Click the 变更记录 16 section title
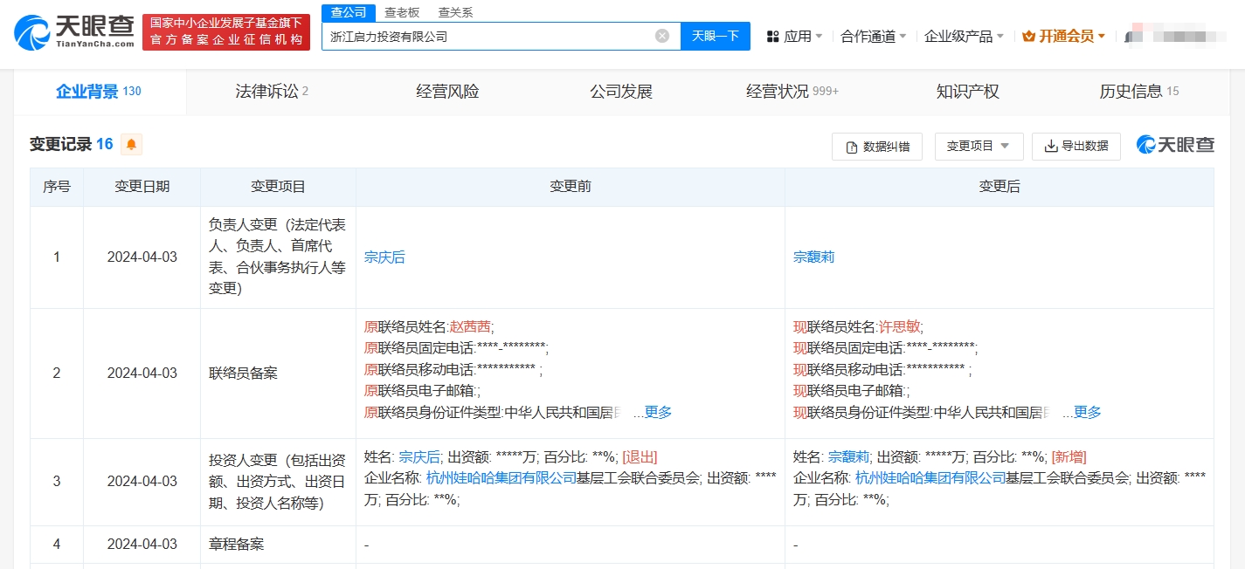Image resolution: width=1245 pixels, height=569 pixels. [x=72, y=144]
